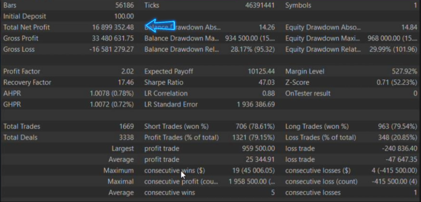Select the Largest loss trade value -240 836.40

coord(400,148)
